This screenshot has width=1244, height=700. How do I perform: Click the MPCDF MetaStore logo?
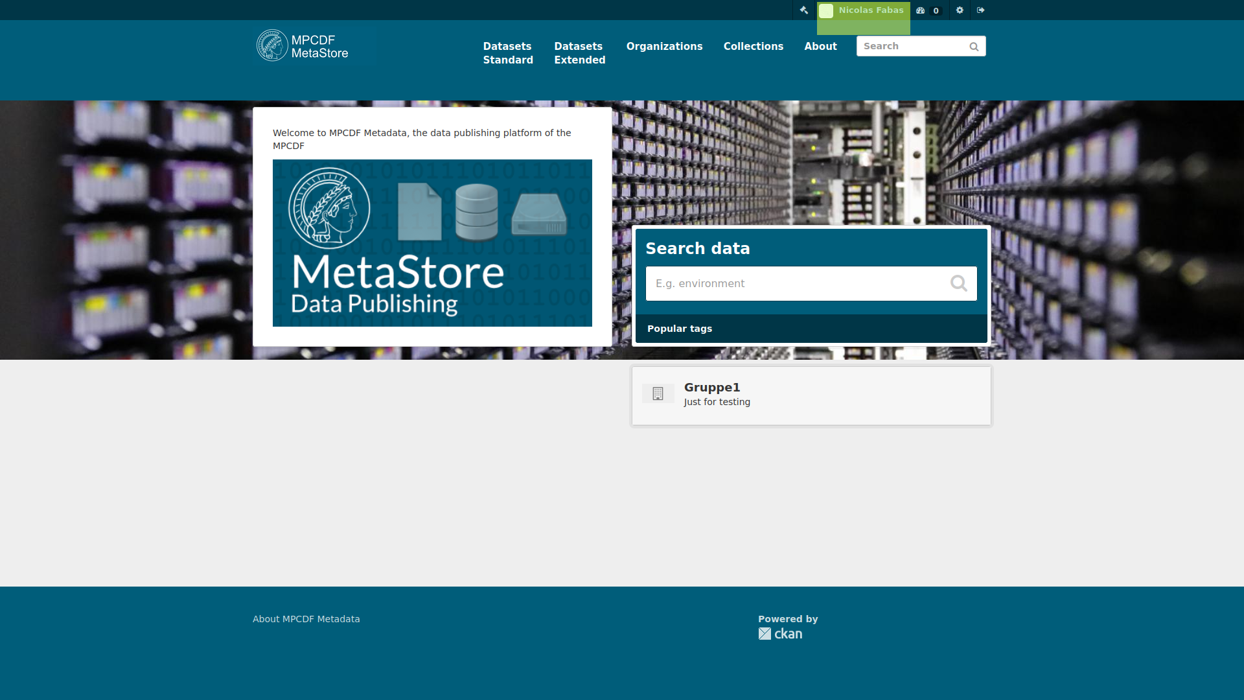tap(303, 45)
